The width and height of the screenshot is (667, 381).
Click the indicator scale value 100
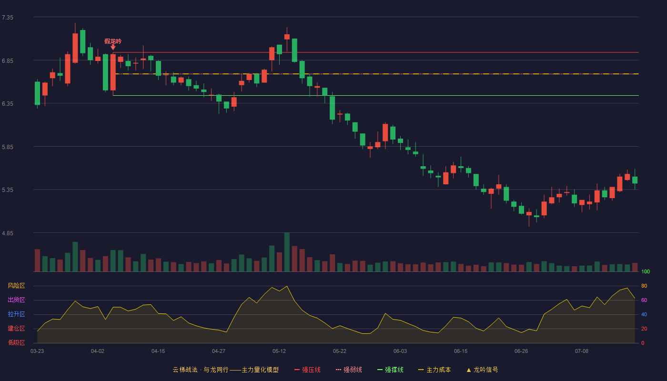[x=646, y=272]
